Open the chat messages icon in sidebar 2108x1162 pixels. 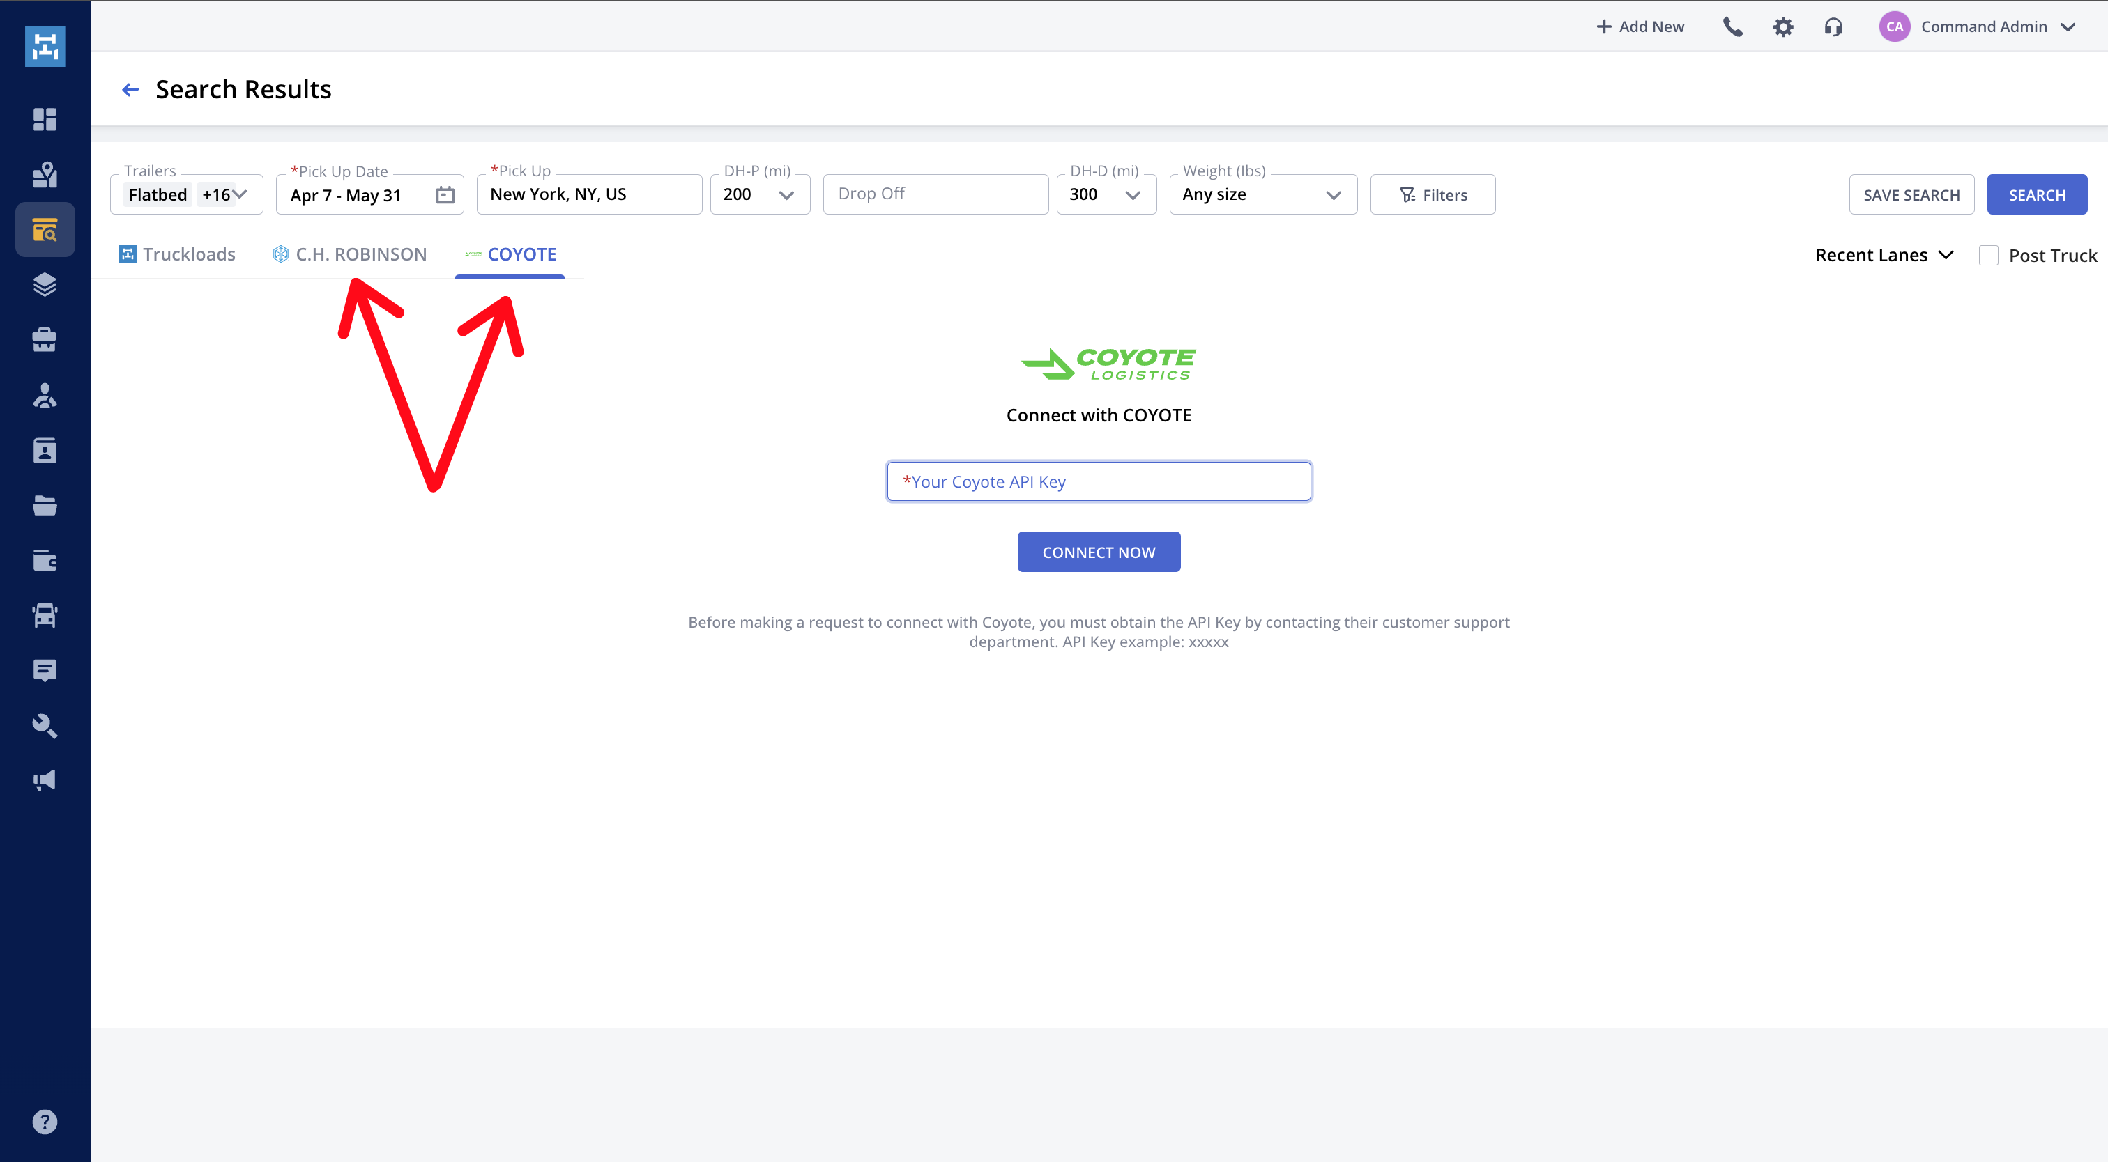(x=45, y=671)
